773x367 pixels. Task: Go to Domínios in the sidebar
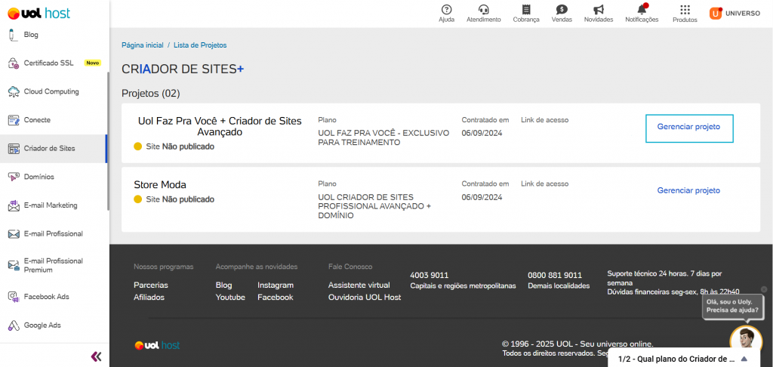[39, 177]
